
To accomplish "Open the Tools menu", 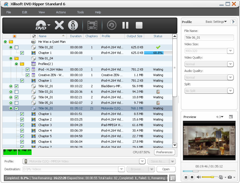I will point(80,12).
